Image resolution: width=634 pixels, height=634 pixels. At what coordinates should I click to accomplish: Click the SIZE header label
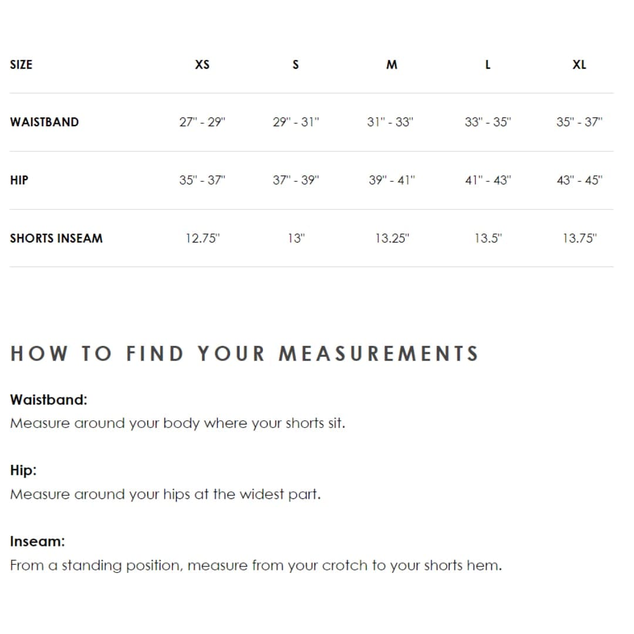[21, 65]
